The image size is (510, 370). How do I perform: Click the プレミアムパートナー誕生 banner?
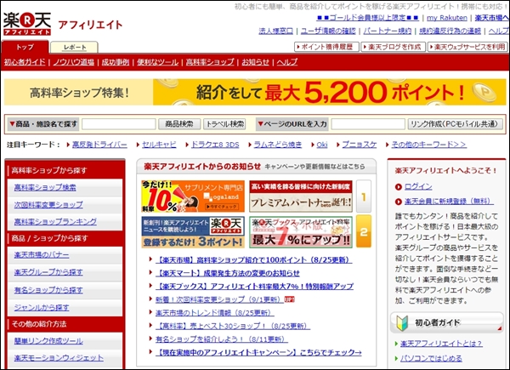coord(301,196)
